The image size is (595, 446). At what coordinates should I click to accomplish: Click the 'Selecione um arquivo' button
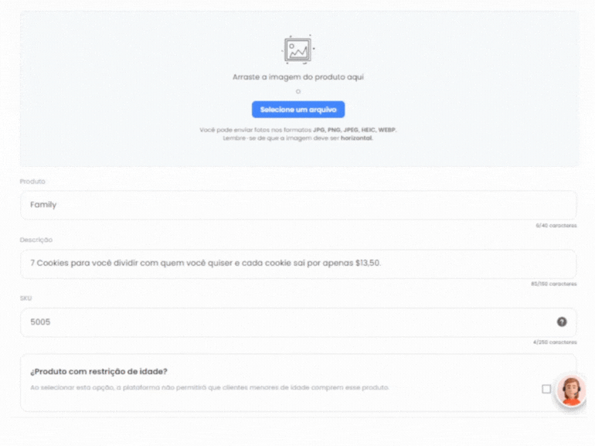pos(298,110)
